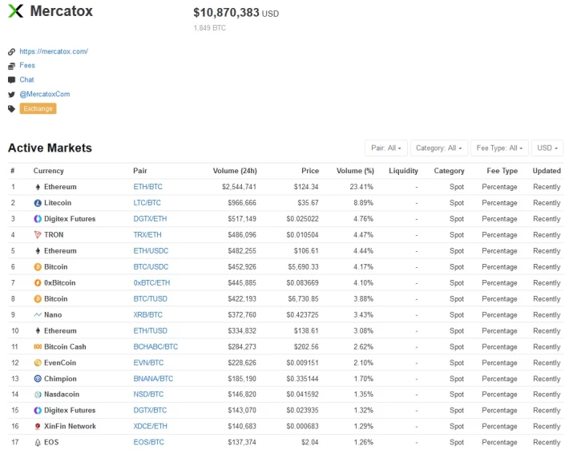Click the XinFin Network currency name
This screenshot has width=569, height=450.
(x=70, y=427)
